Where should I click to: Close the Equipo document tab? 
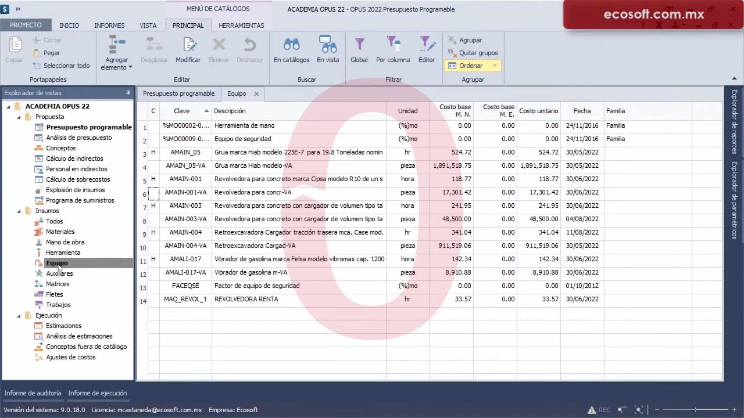pyautogui.click(x=256, y=93)
